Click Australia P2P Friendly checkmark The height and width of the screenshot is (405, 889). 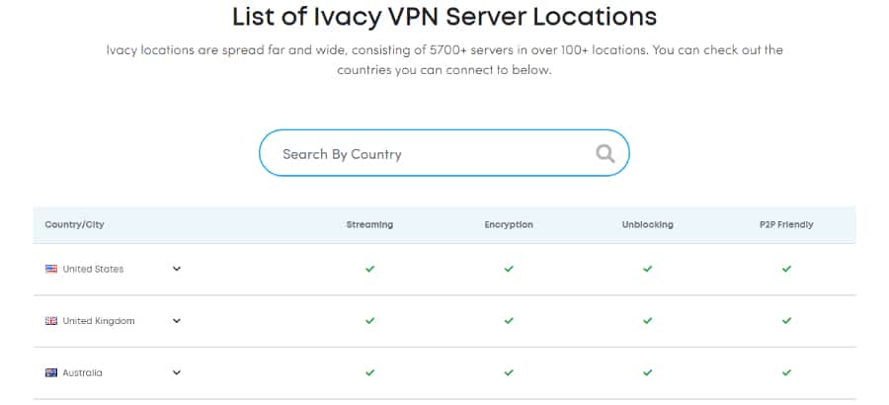[x=787, y=373]
